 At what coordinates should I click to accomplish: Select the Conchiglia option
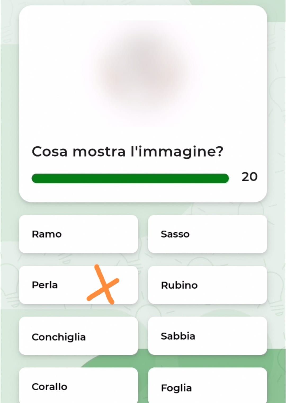coord(78,336)
